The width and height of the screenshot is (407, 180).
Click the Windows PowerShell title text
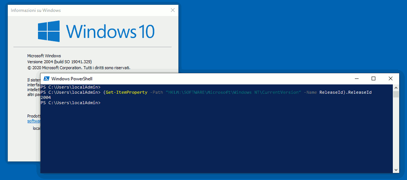coord(71,78)
